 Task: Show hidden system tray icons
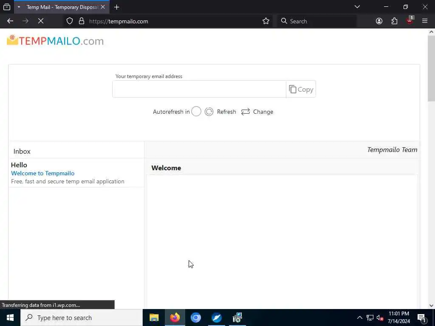pos(359,318)
